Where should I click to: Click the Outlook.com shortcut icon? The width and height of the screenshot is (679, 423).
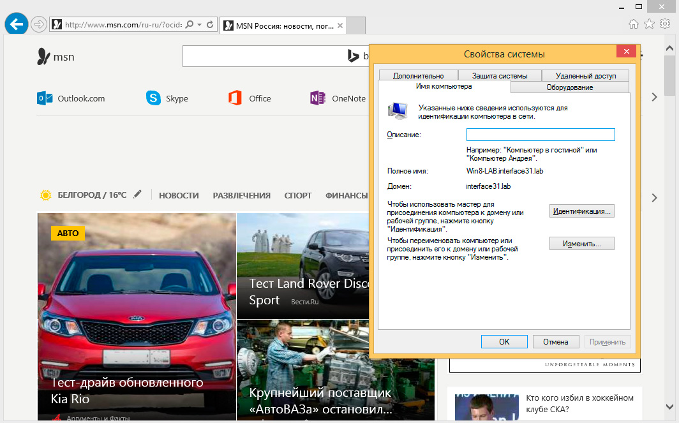(45, 98)
